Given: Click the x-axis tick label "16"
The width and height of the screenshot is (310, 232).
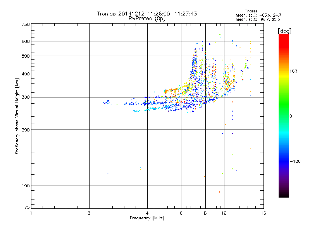Looking at the screenshot, I should point(263,213).
